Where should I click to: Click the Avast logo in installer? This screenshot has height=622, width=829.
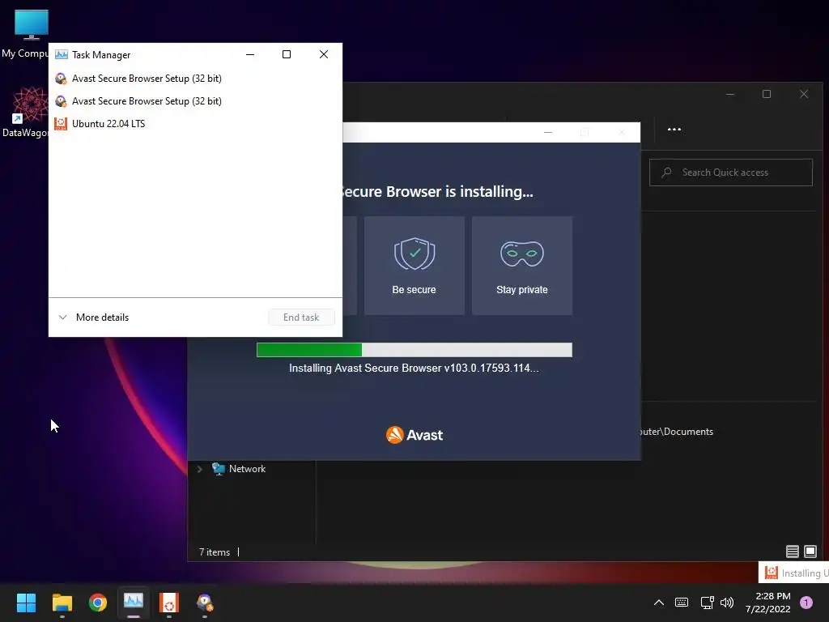coord(414,435)
